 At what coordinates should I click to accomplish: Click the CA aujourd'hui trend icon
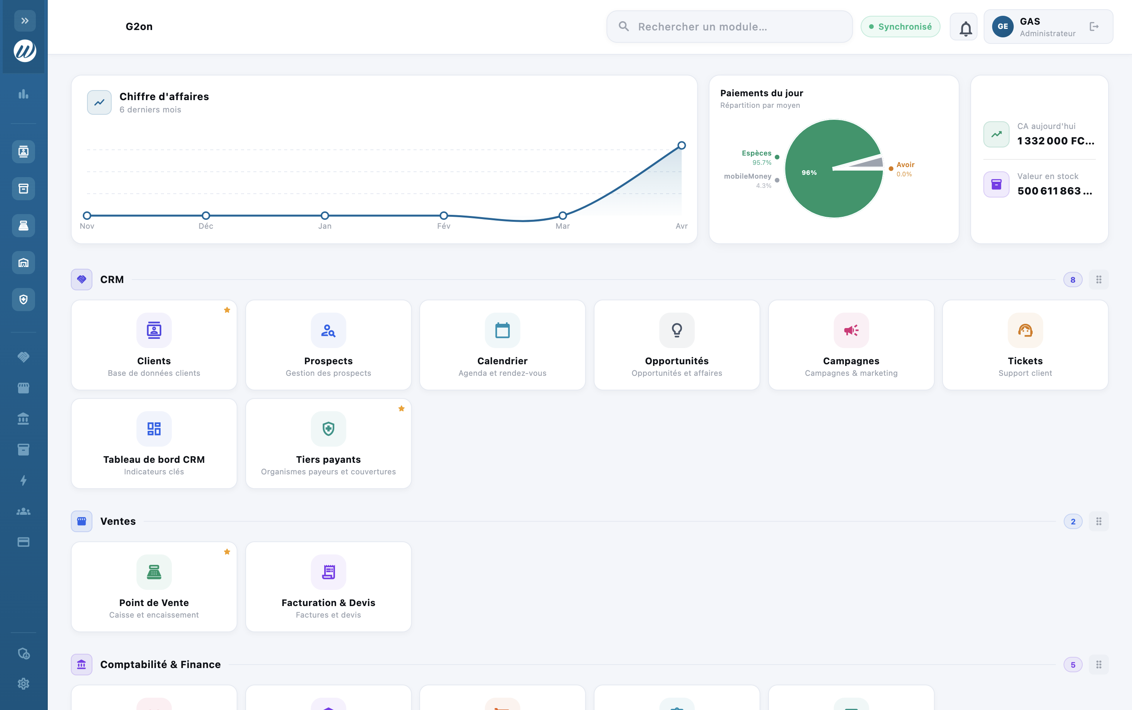point(996,134)
